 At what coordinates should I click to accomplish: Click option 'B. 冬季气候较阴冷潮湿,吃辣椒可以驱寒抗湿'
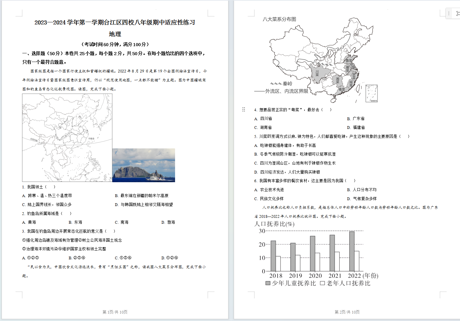click(x=295, y=154)
